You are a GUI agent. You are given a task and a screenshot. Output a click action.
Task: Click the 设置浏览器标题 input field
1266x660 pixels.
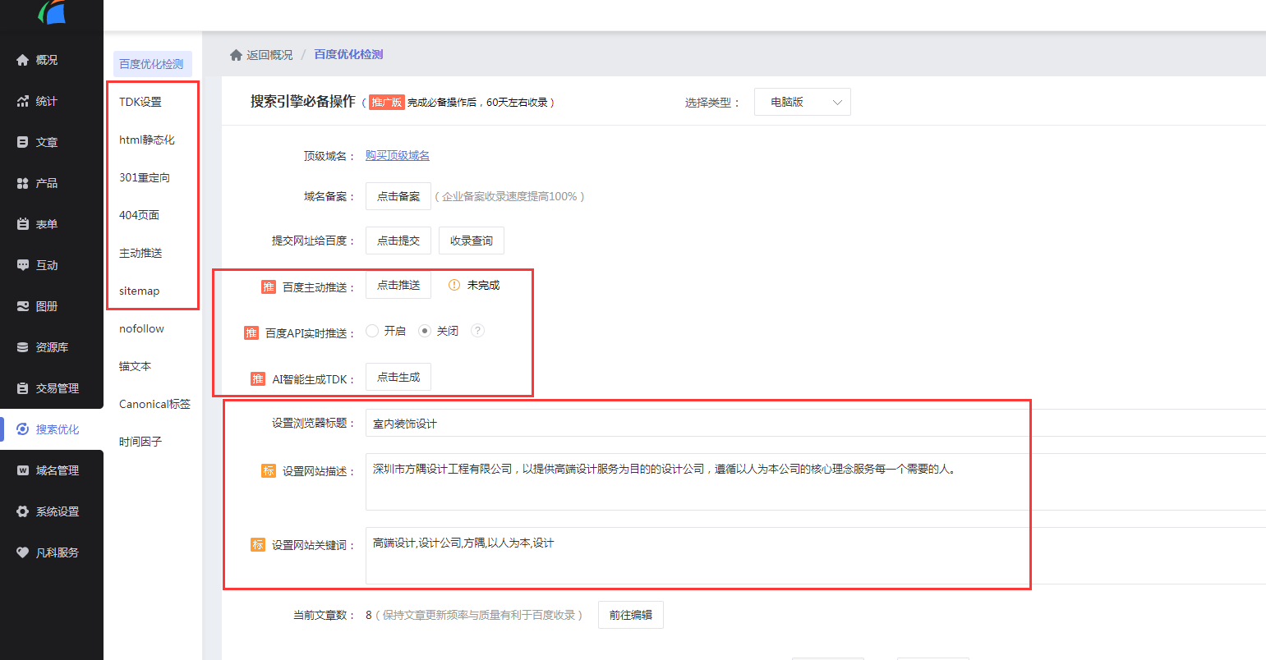coord(816,423)
